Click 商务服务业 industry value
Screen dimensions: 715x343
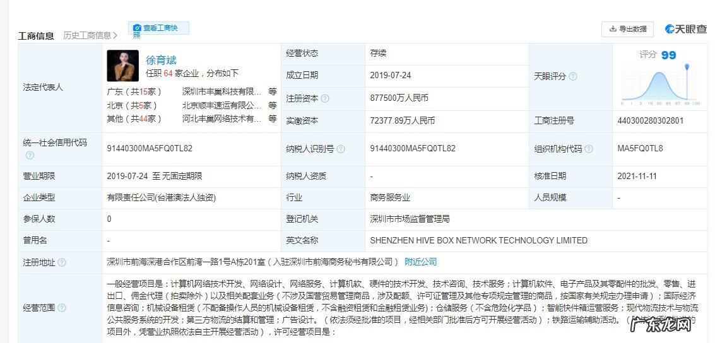[x=390, y=198]
